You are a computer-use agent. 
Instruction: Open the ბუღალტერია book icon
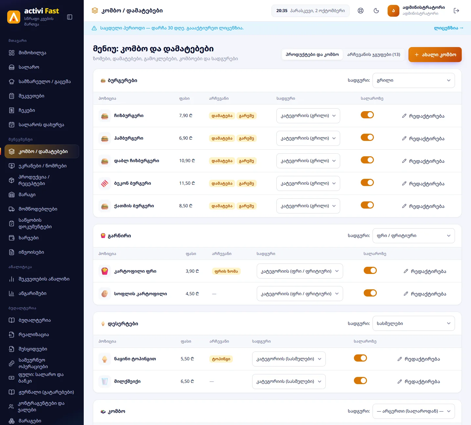11,320
